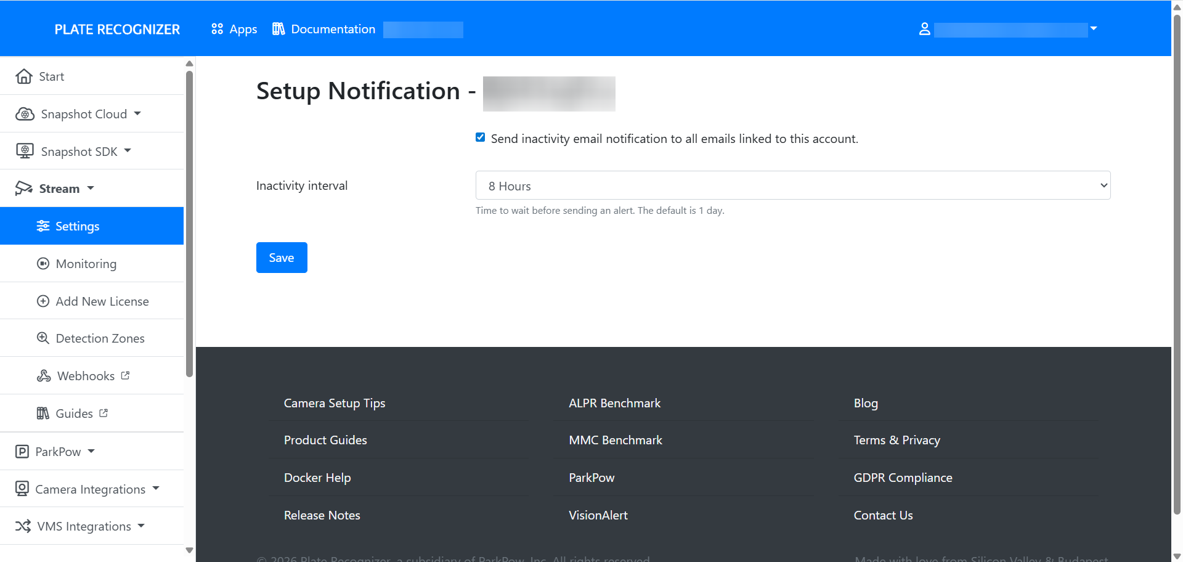Click the user profile icon
This screenshot has height=562, width=1183.
coord(925,29)
